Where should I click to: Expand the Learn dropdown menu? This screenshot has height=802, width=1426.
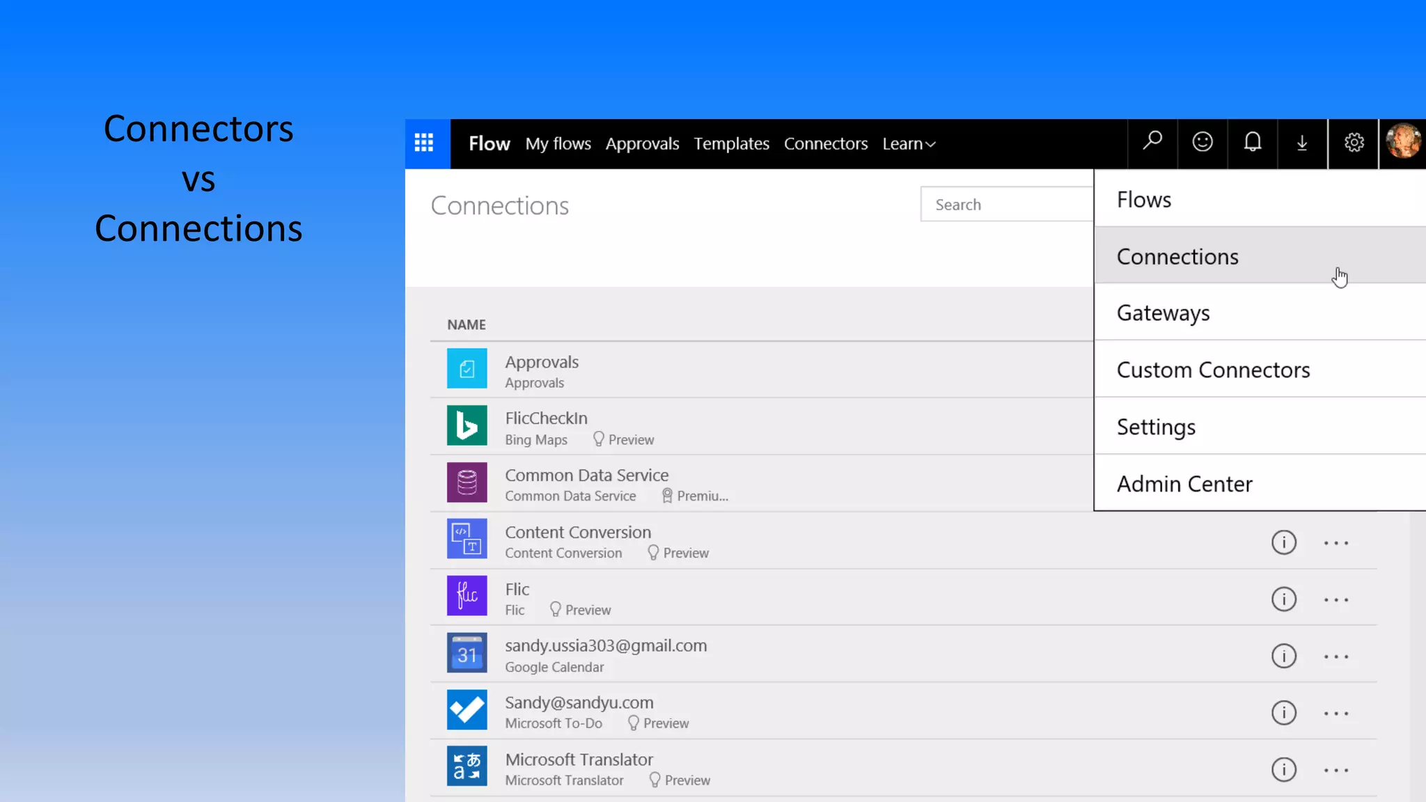point(909,144)
